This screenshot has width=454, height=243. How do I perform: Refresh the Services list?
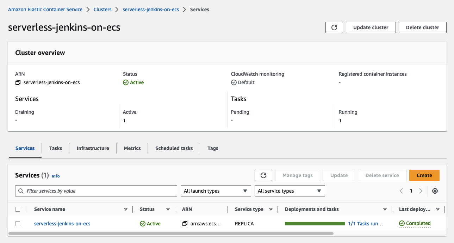point(263,175)
